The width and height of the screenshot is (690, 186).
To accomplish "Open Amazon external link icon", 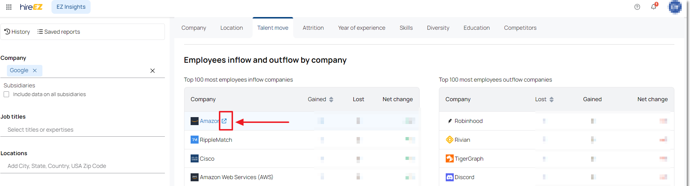I will 224,121.
